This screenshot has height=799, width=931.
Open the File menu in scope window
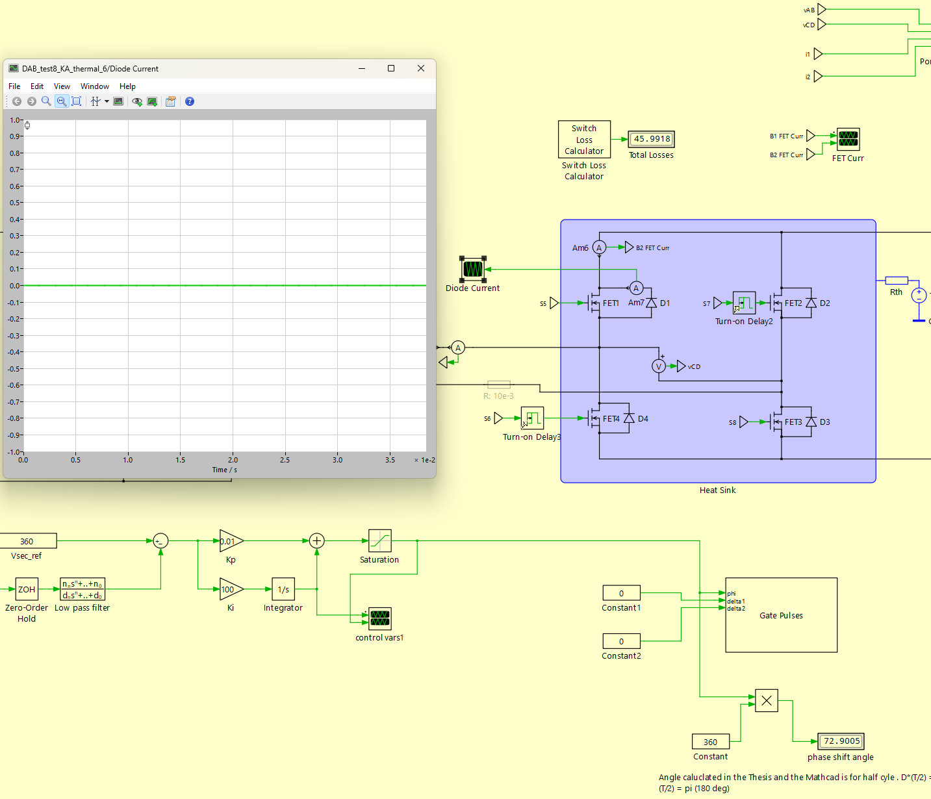(x=14, y=86)
